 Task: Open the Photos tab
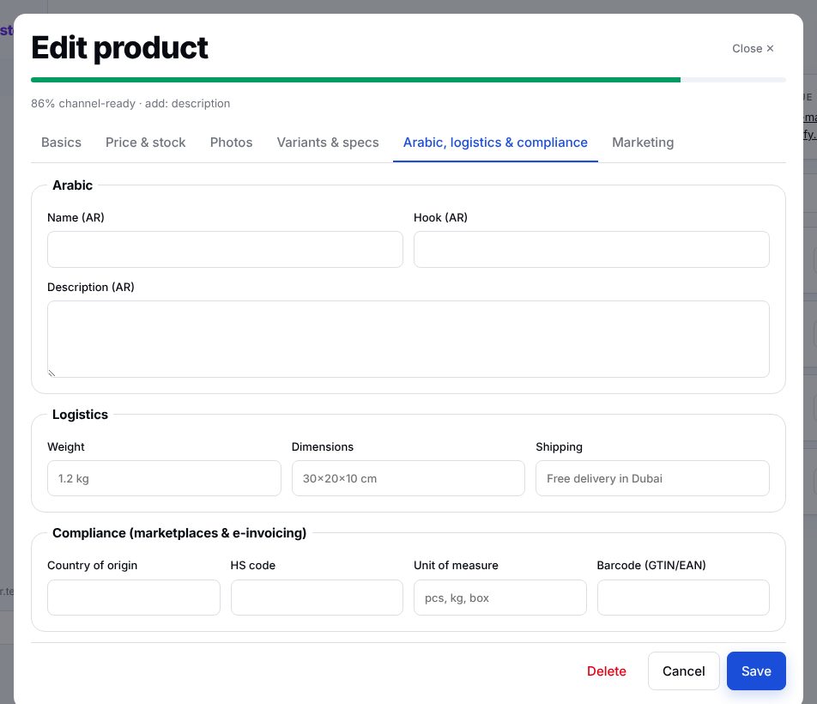coord(231,143)
